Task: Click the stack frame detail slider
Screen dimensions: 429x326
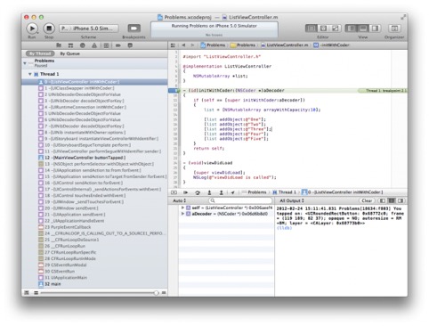Action: (x=156, y=293)
